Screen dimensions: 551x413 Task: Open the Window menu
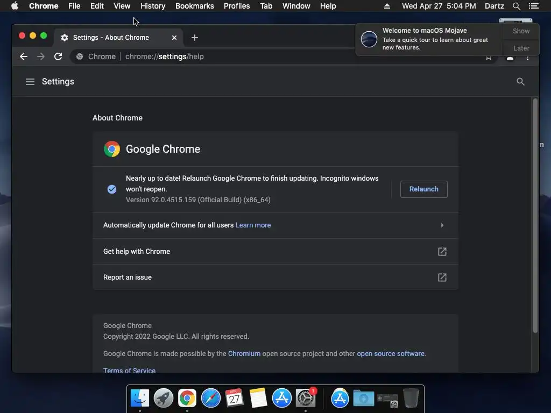point(296,6)
